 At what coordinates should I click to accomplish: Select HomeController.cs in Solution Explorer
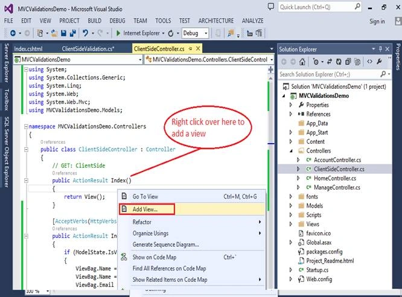335,178
